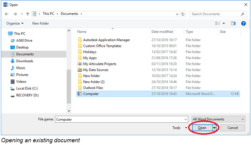Open recent locations dropdown arrow
Image resolution: width=251 pixels, height=145 pixels.
point(22,14)
